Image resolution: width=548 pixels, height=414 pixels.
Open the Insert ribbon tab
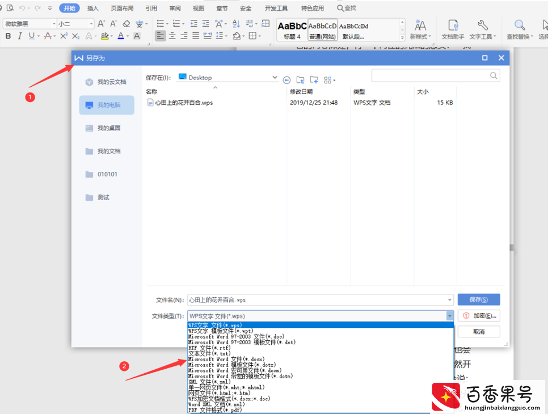(x=92, y=8)
